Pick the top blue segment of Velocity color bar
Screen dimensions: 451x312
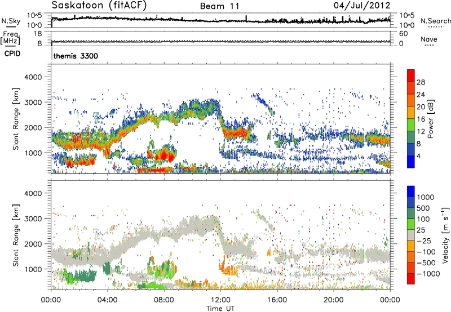pos(411,191)
